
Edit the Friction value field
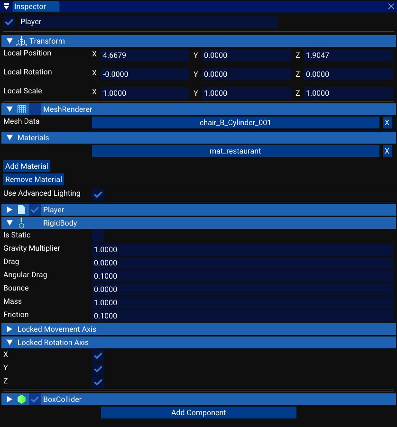click(x=242, y=316)
